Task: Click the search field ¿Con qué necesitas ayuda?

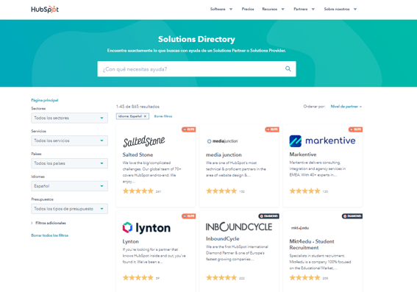Action: click(x=196, y=69)
